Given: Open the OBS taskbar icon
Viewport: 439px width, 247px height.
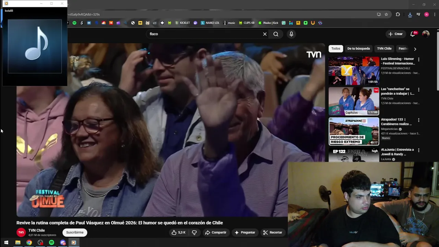Looking at the screenshot, I should click(x=40, y=243).
